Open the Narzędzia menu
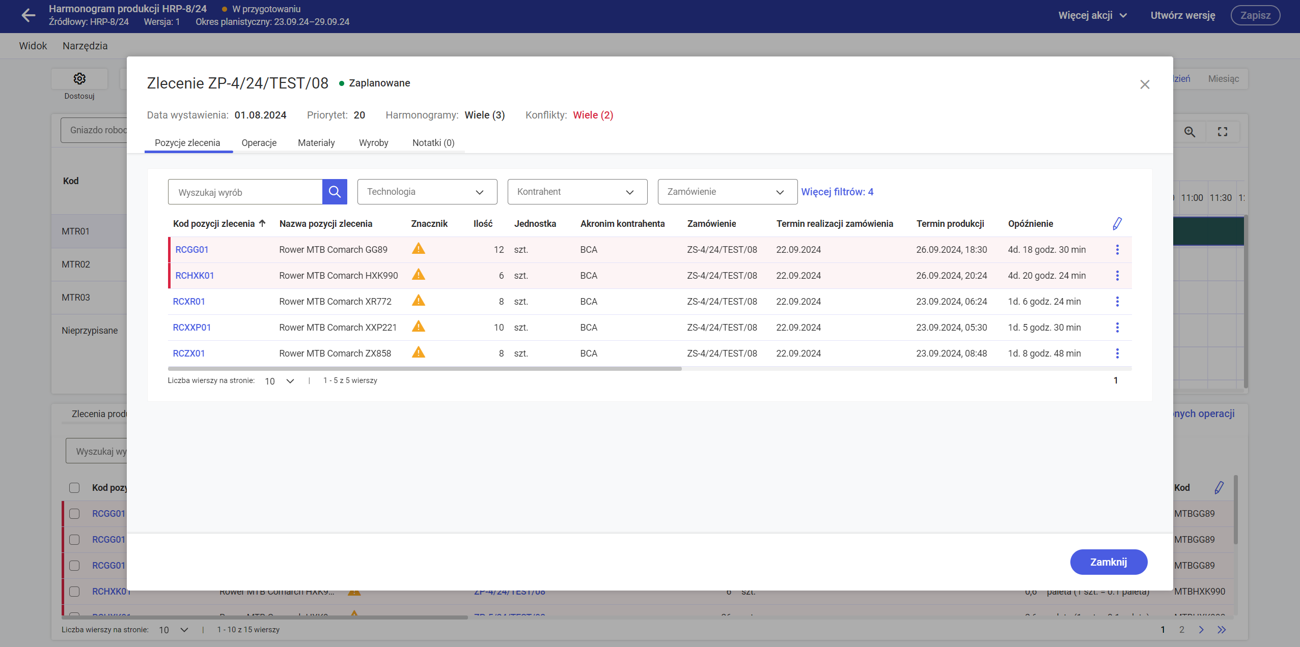Image resolution: width=1300 pixels, height=647 pixels. coord(85,46)
